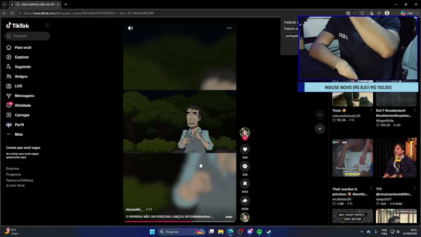Screen dimensions: 421x237
Task: Collapse the TikTok sidebar panel icon
Action: point(48,25)
